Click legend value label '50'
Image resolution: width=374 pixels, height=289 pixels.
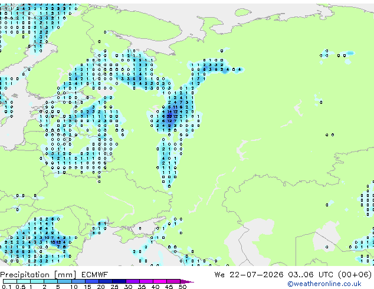point(182,287)
